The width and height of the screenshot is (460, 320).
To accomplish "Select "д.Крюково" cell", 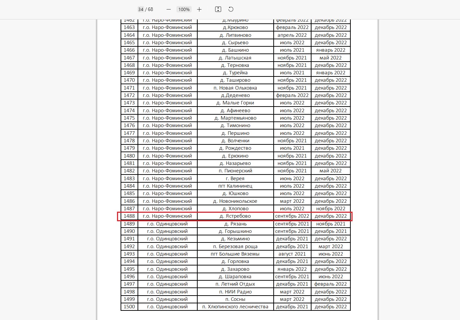I will (x=235, y=27).
